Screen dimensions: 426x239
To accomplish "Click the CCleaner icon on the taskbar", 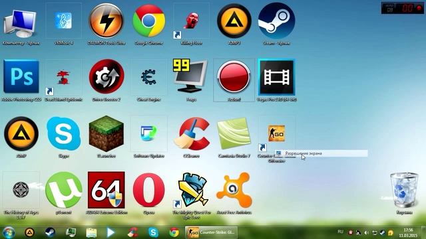I will 132,232.
